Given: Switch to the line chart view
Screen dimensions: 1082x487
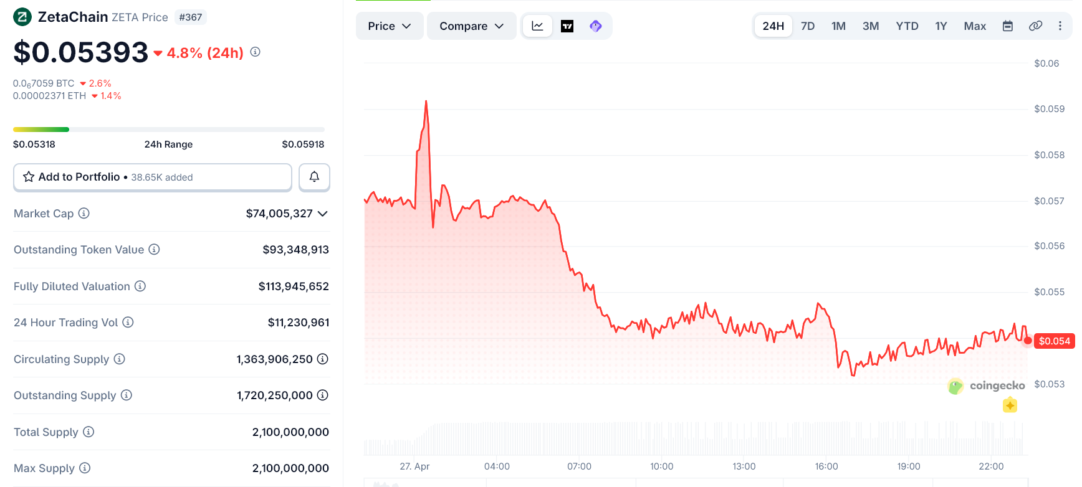Looking at the screenshot, I should tap(537, 26).
